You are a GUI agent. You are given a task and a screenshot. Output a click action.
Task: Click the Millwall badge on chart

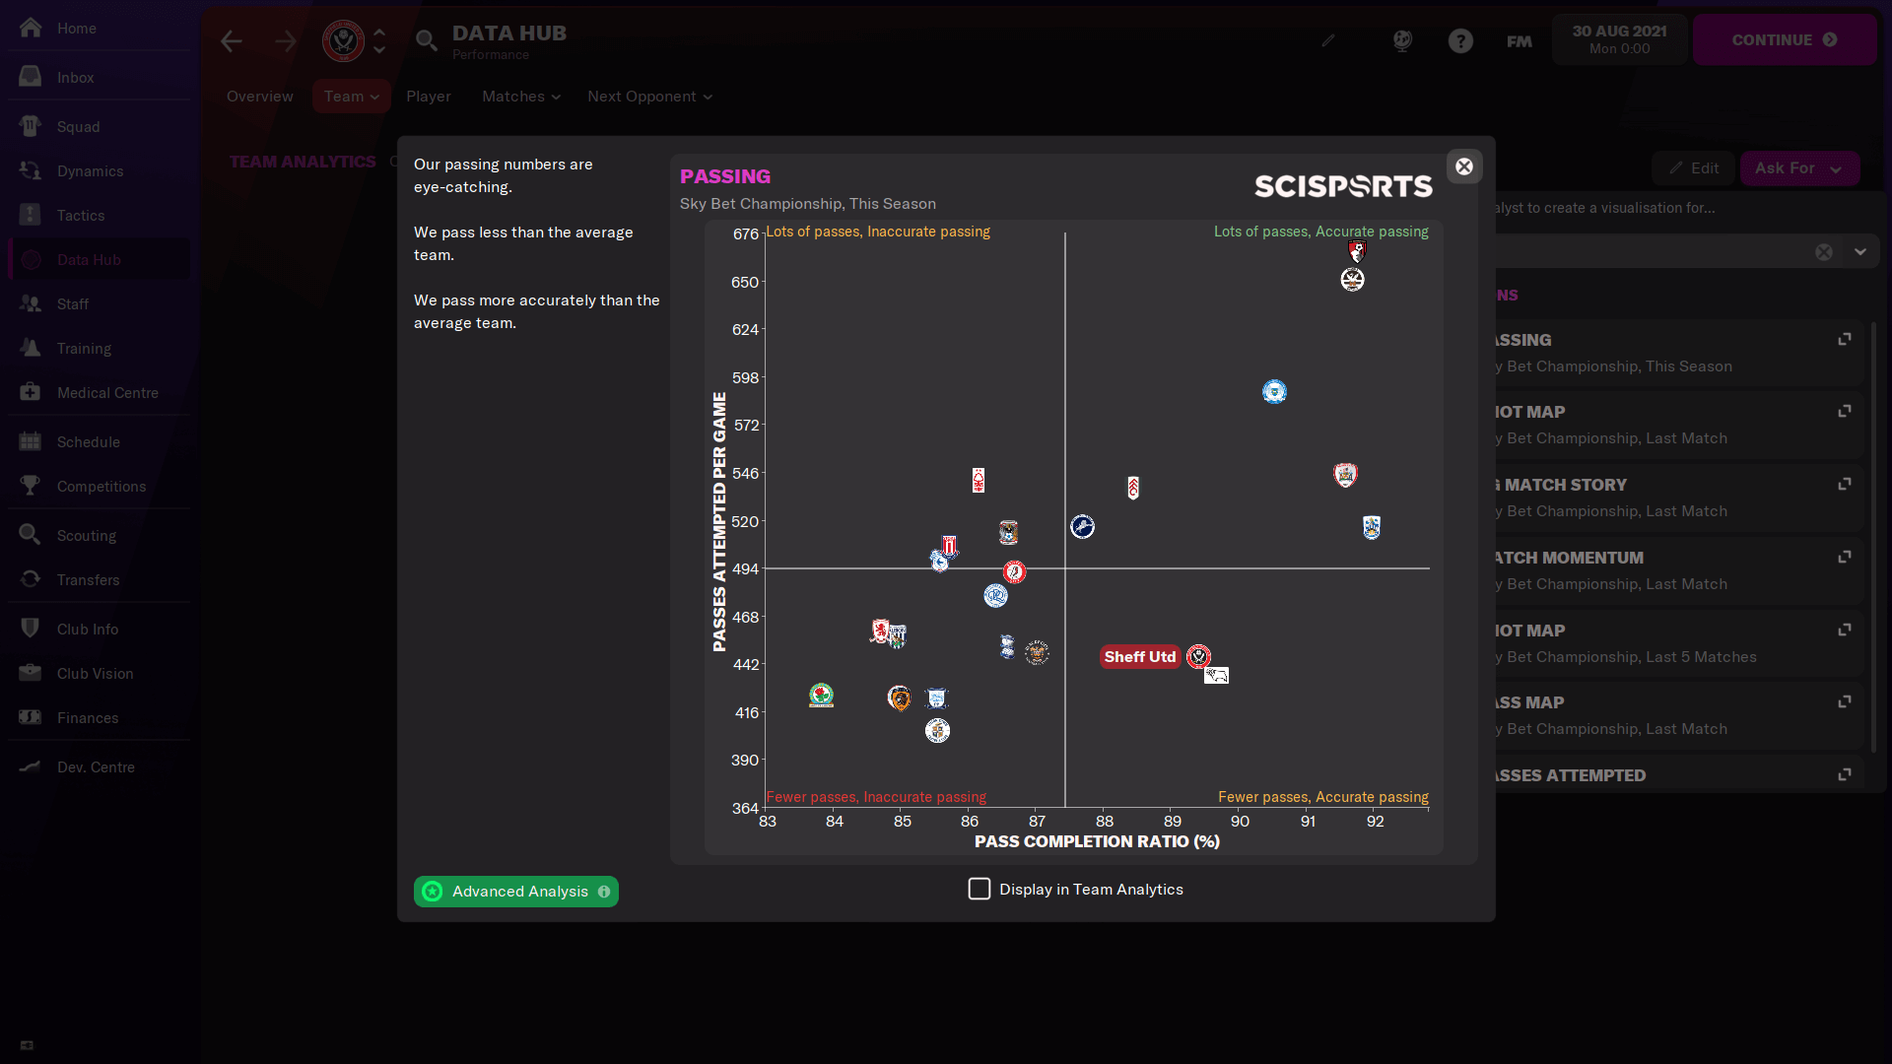pyautogui.click(x=1082, y=526)
